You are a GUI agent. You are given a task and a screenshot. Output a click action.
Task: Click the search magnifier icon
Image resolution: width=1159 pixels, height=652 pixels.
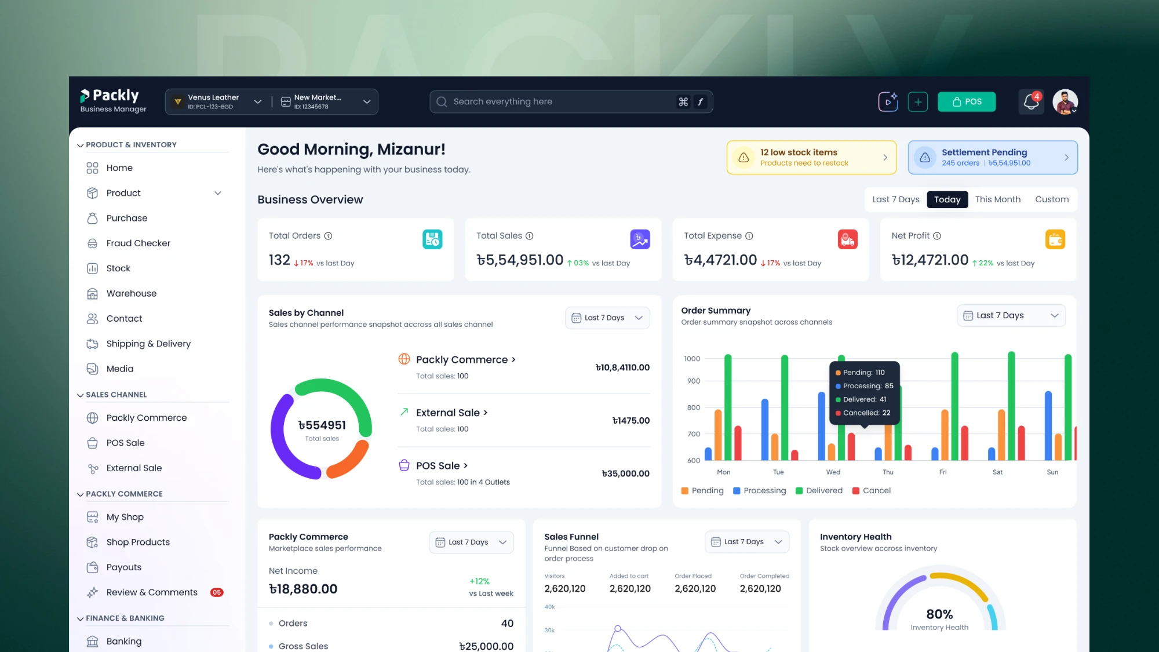[x=442, y=102]
